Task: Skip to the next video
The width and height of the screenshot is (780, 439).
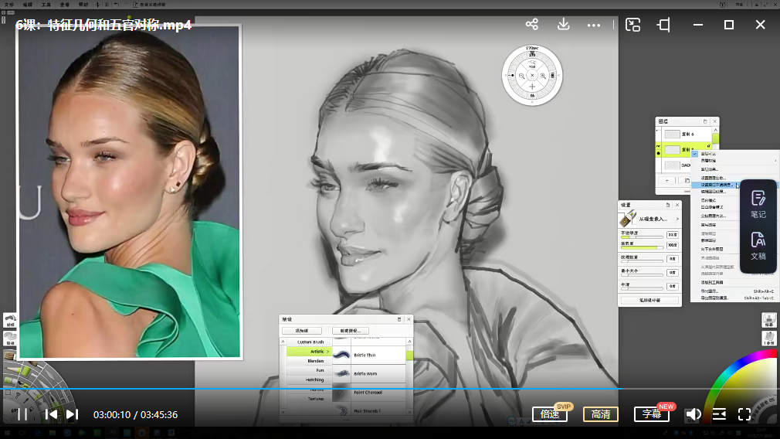Action: pyautogui.click(x=72, y=414)
